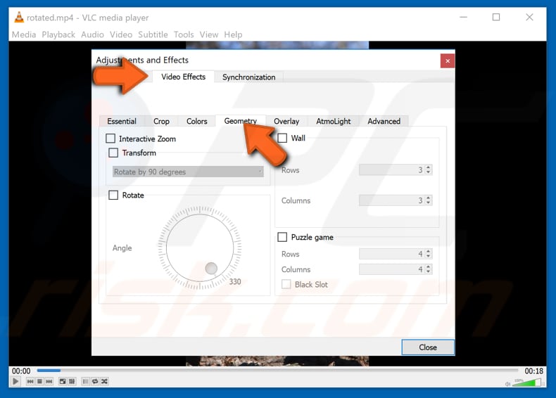Viewport: 556px width, 398px height.
Task: Open the Advanced sub-tab
Action: point(384,121)
